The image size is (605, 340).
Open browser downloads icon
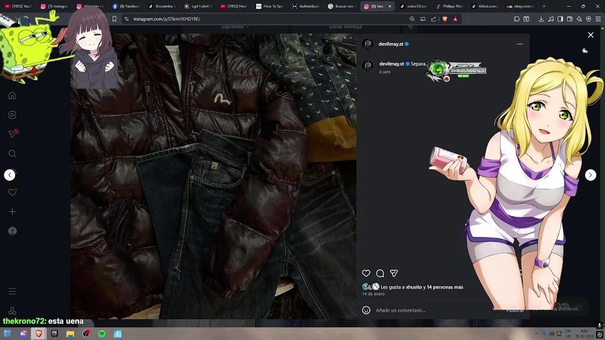pyautogui.click(x=541, y=19)
